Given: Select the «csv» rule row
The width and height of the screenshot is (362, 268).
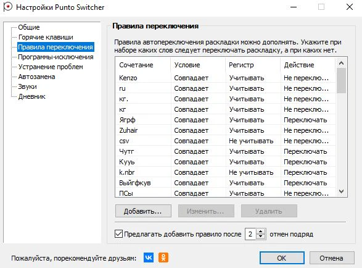Looking at the screenshot, I should 225,141.
